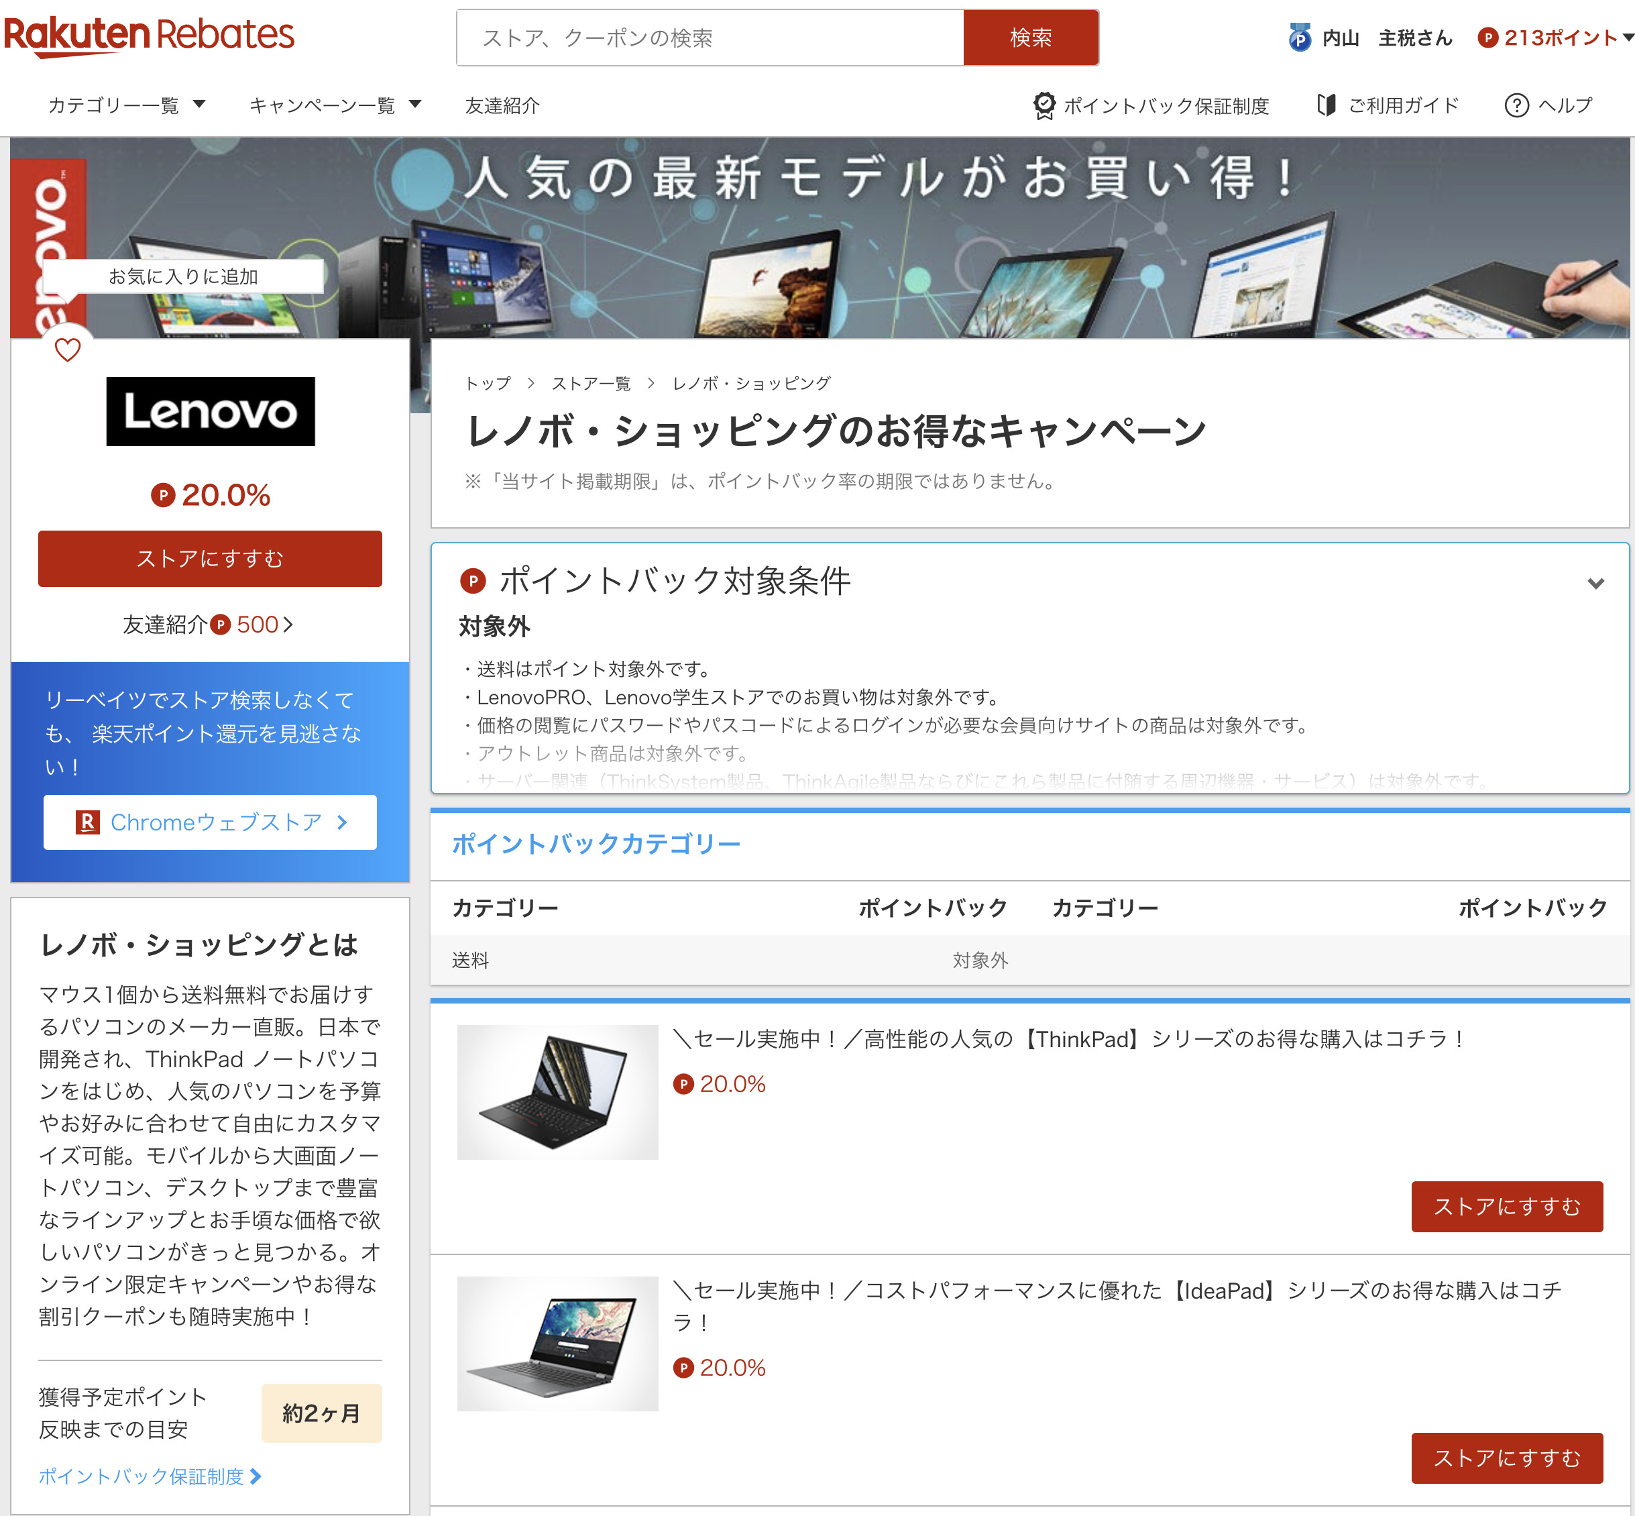The height and width of the screenshot is (1516, 1635).
Task: Expand the キャンペーン一覧 menu
Action: tap(335, 105)
